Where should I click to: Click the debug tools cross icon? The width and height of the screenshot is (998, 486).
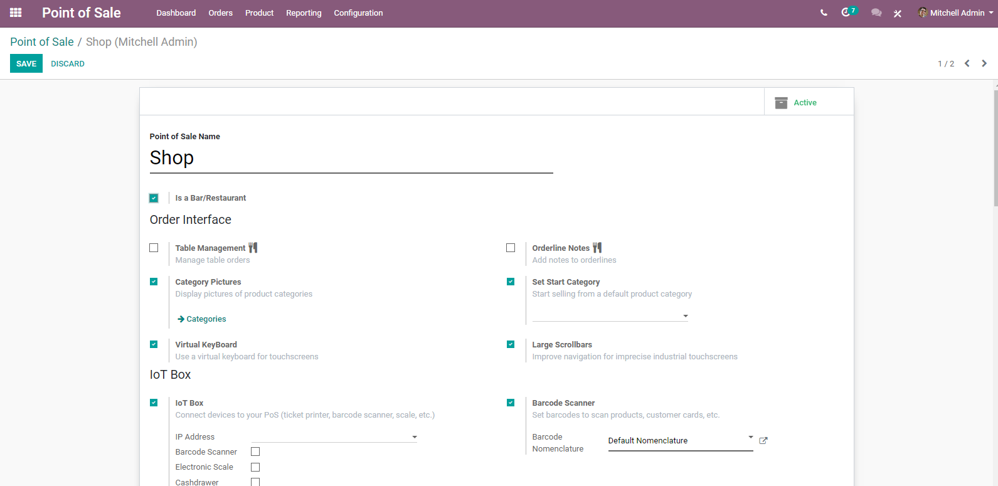[898, 13]
